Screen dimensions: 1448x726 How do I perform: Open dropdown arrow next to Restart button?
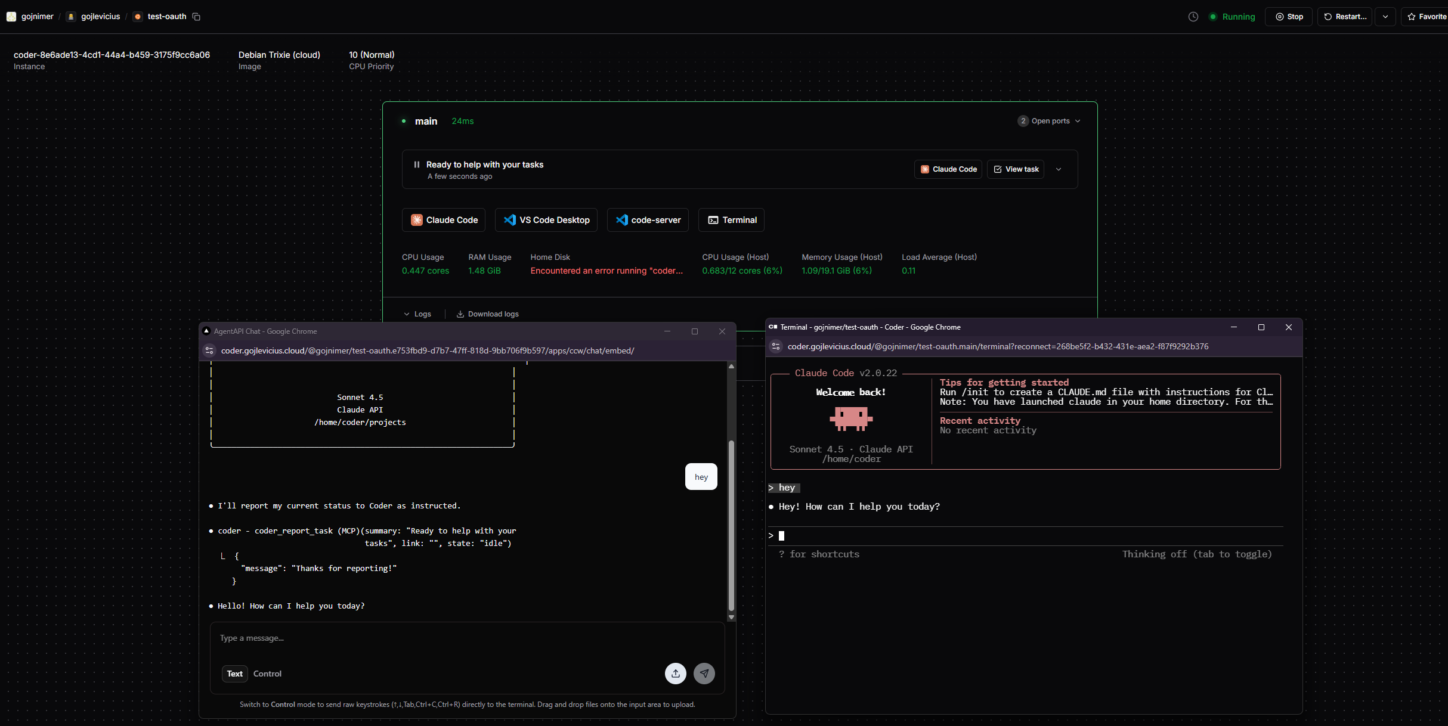point(1385,17)
